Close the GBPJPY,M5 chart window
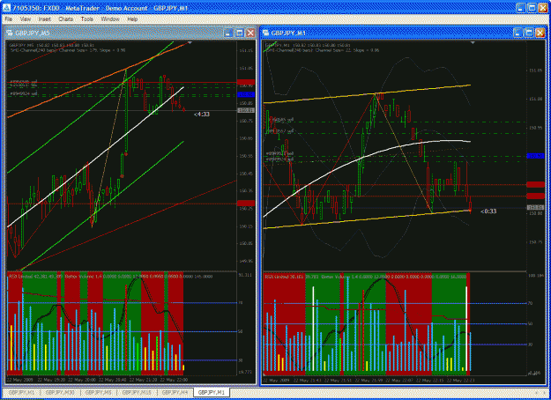The image size is (551, 400). pyautogui.click(x=250, y=33)
